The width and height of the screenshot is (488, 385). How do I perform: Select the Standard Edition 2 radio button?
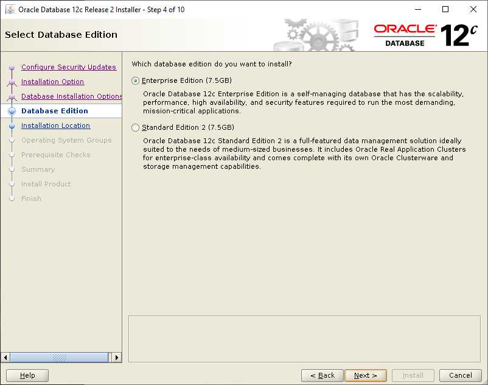click(135, 127)
